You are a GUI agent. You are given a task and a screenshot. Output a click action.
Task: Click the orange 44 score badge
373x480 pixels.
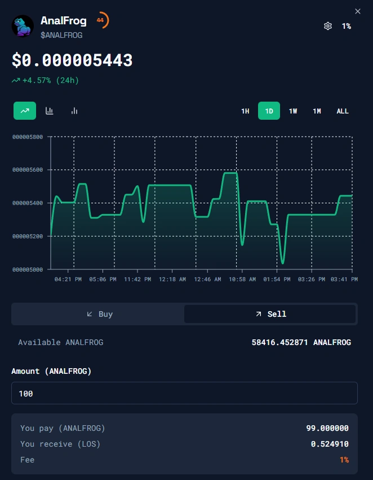[x=101, y=20]
